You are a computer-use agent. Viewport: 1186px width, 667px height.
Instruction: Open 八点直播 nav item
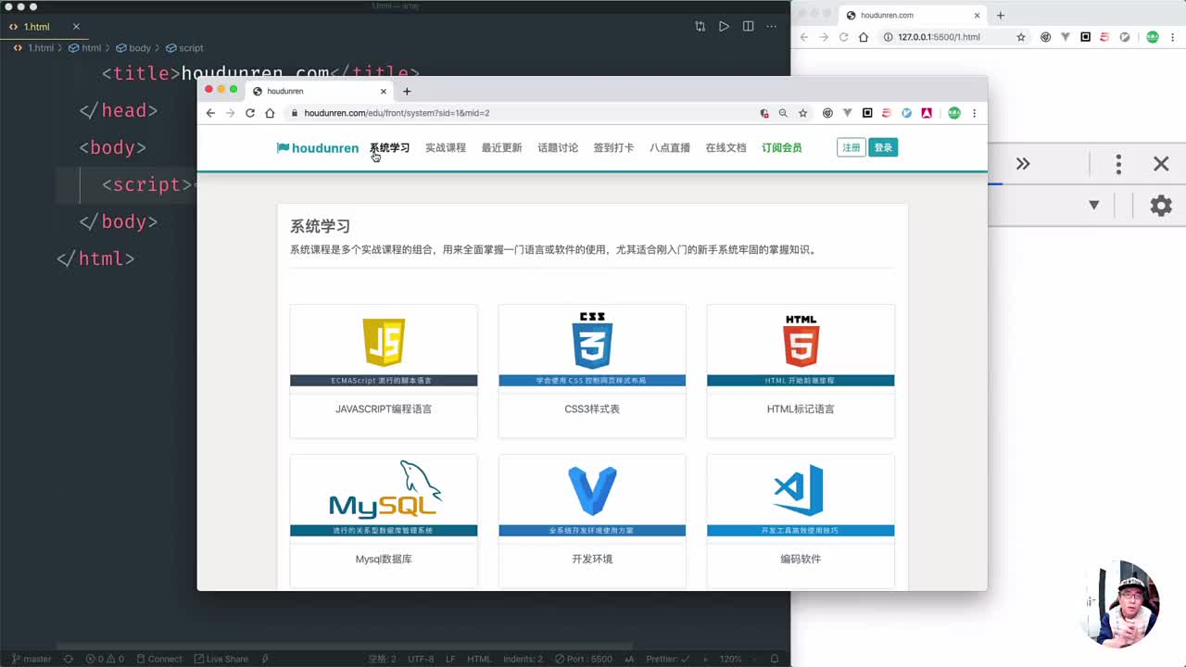click(x=670, y=148)
